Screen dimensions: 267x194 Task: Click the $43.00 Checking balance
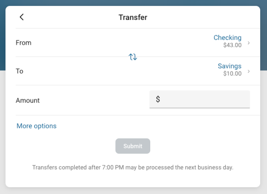[x=232, y=45]
